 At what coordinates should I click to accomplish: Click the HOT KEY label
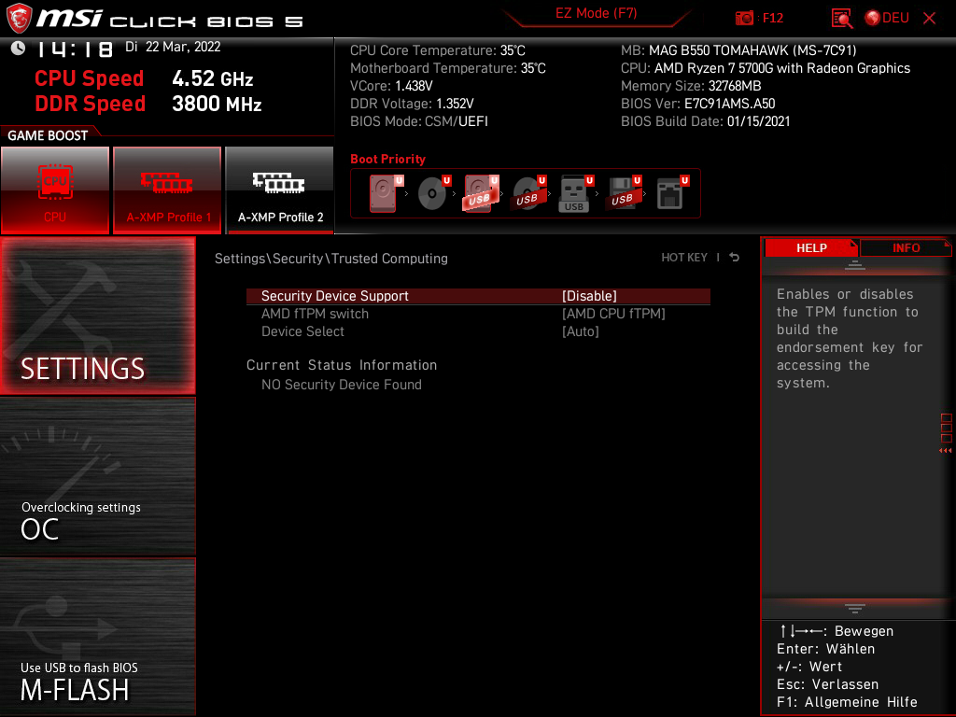[x=684, y=258]
